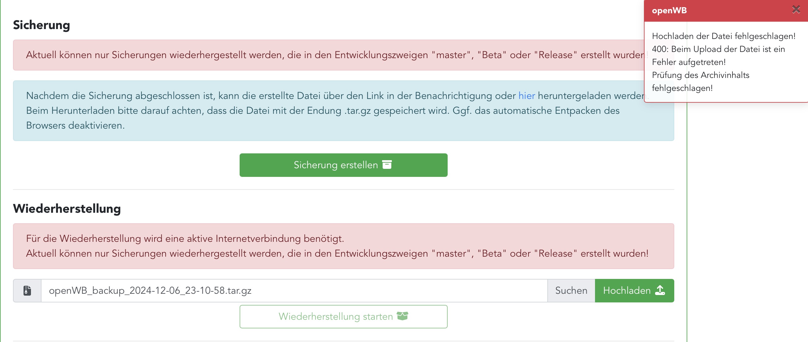Click the archive box icon beside Sicherung erstellen
The width and height of the screenshot is (808, 342).
[x=387, y=165]
